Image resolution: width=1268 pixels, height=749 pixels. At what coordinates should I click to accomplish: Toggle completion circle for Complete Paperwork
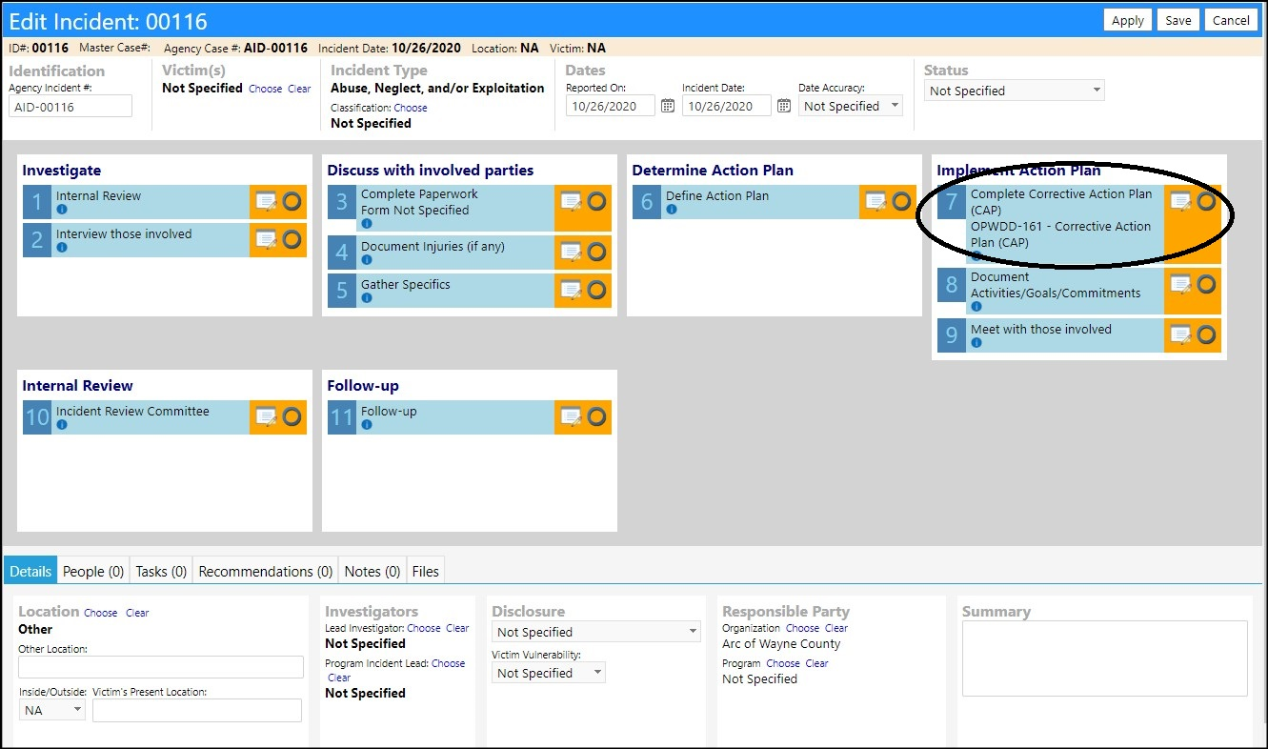point(597,201)
